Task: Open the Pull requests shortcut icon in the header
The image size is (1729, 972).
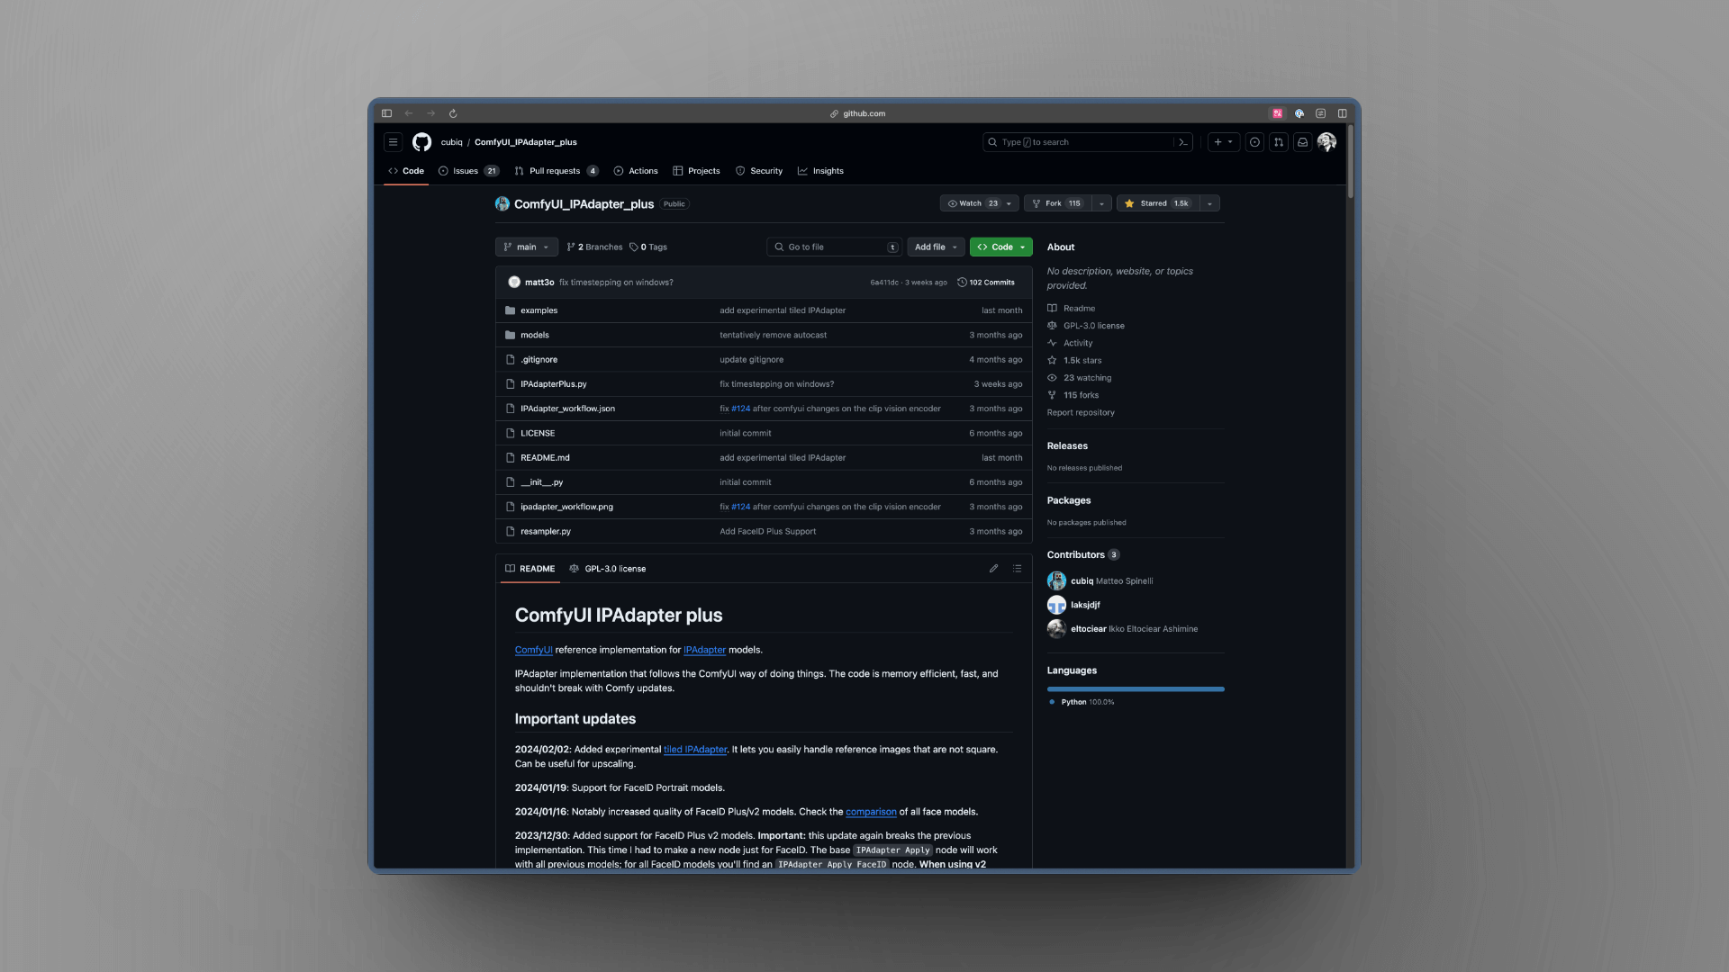Action: click(1279, 142)
